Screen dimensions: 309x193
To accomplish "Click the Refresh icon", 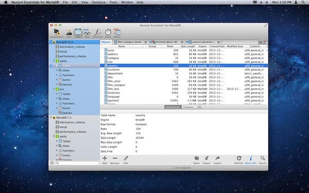I will (x=239, y=159).
